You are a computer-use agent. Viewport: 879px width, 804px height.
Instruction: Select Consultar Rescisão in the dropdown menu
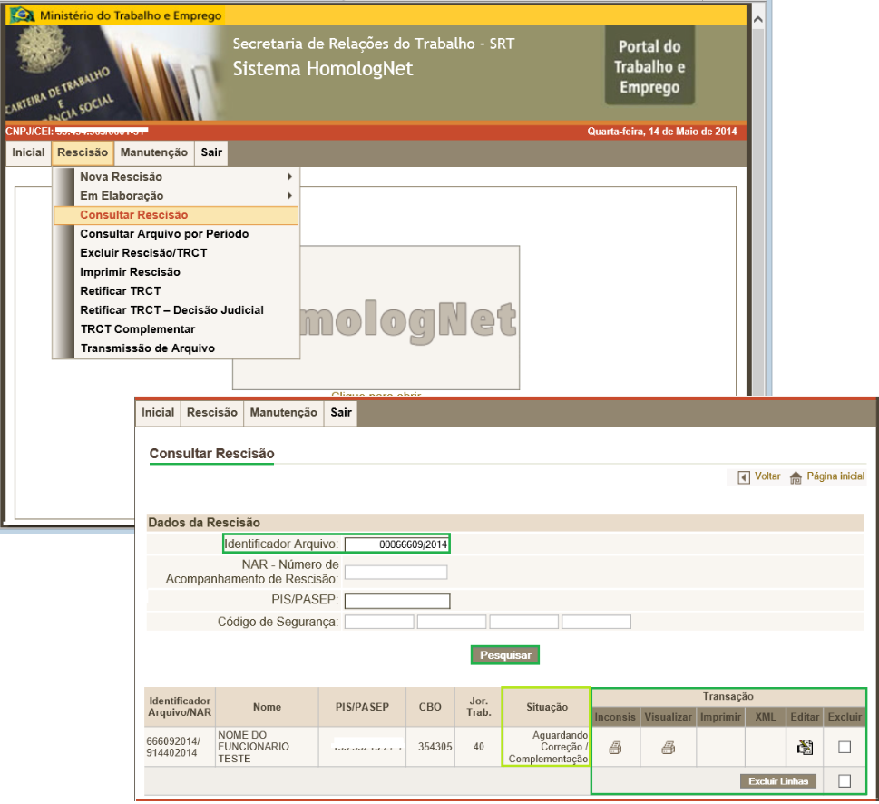tap(175, 215)
